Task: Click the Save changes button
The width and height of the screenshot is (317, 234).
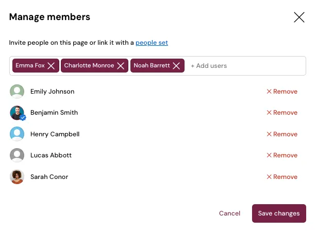Action: click(279, 213)
